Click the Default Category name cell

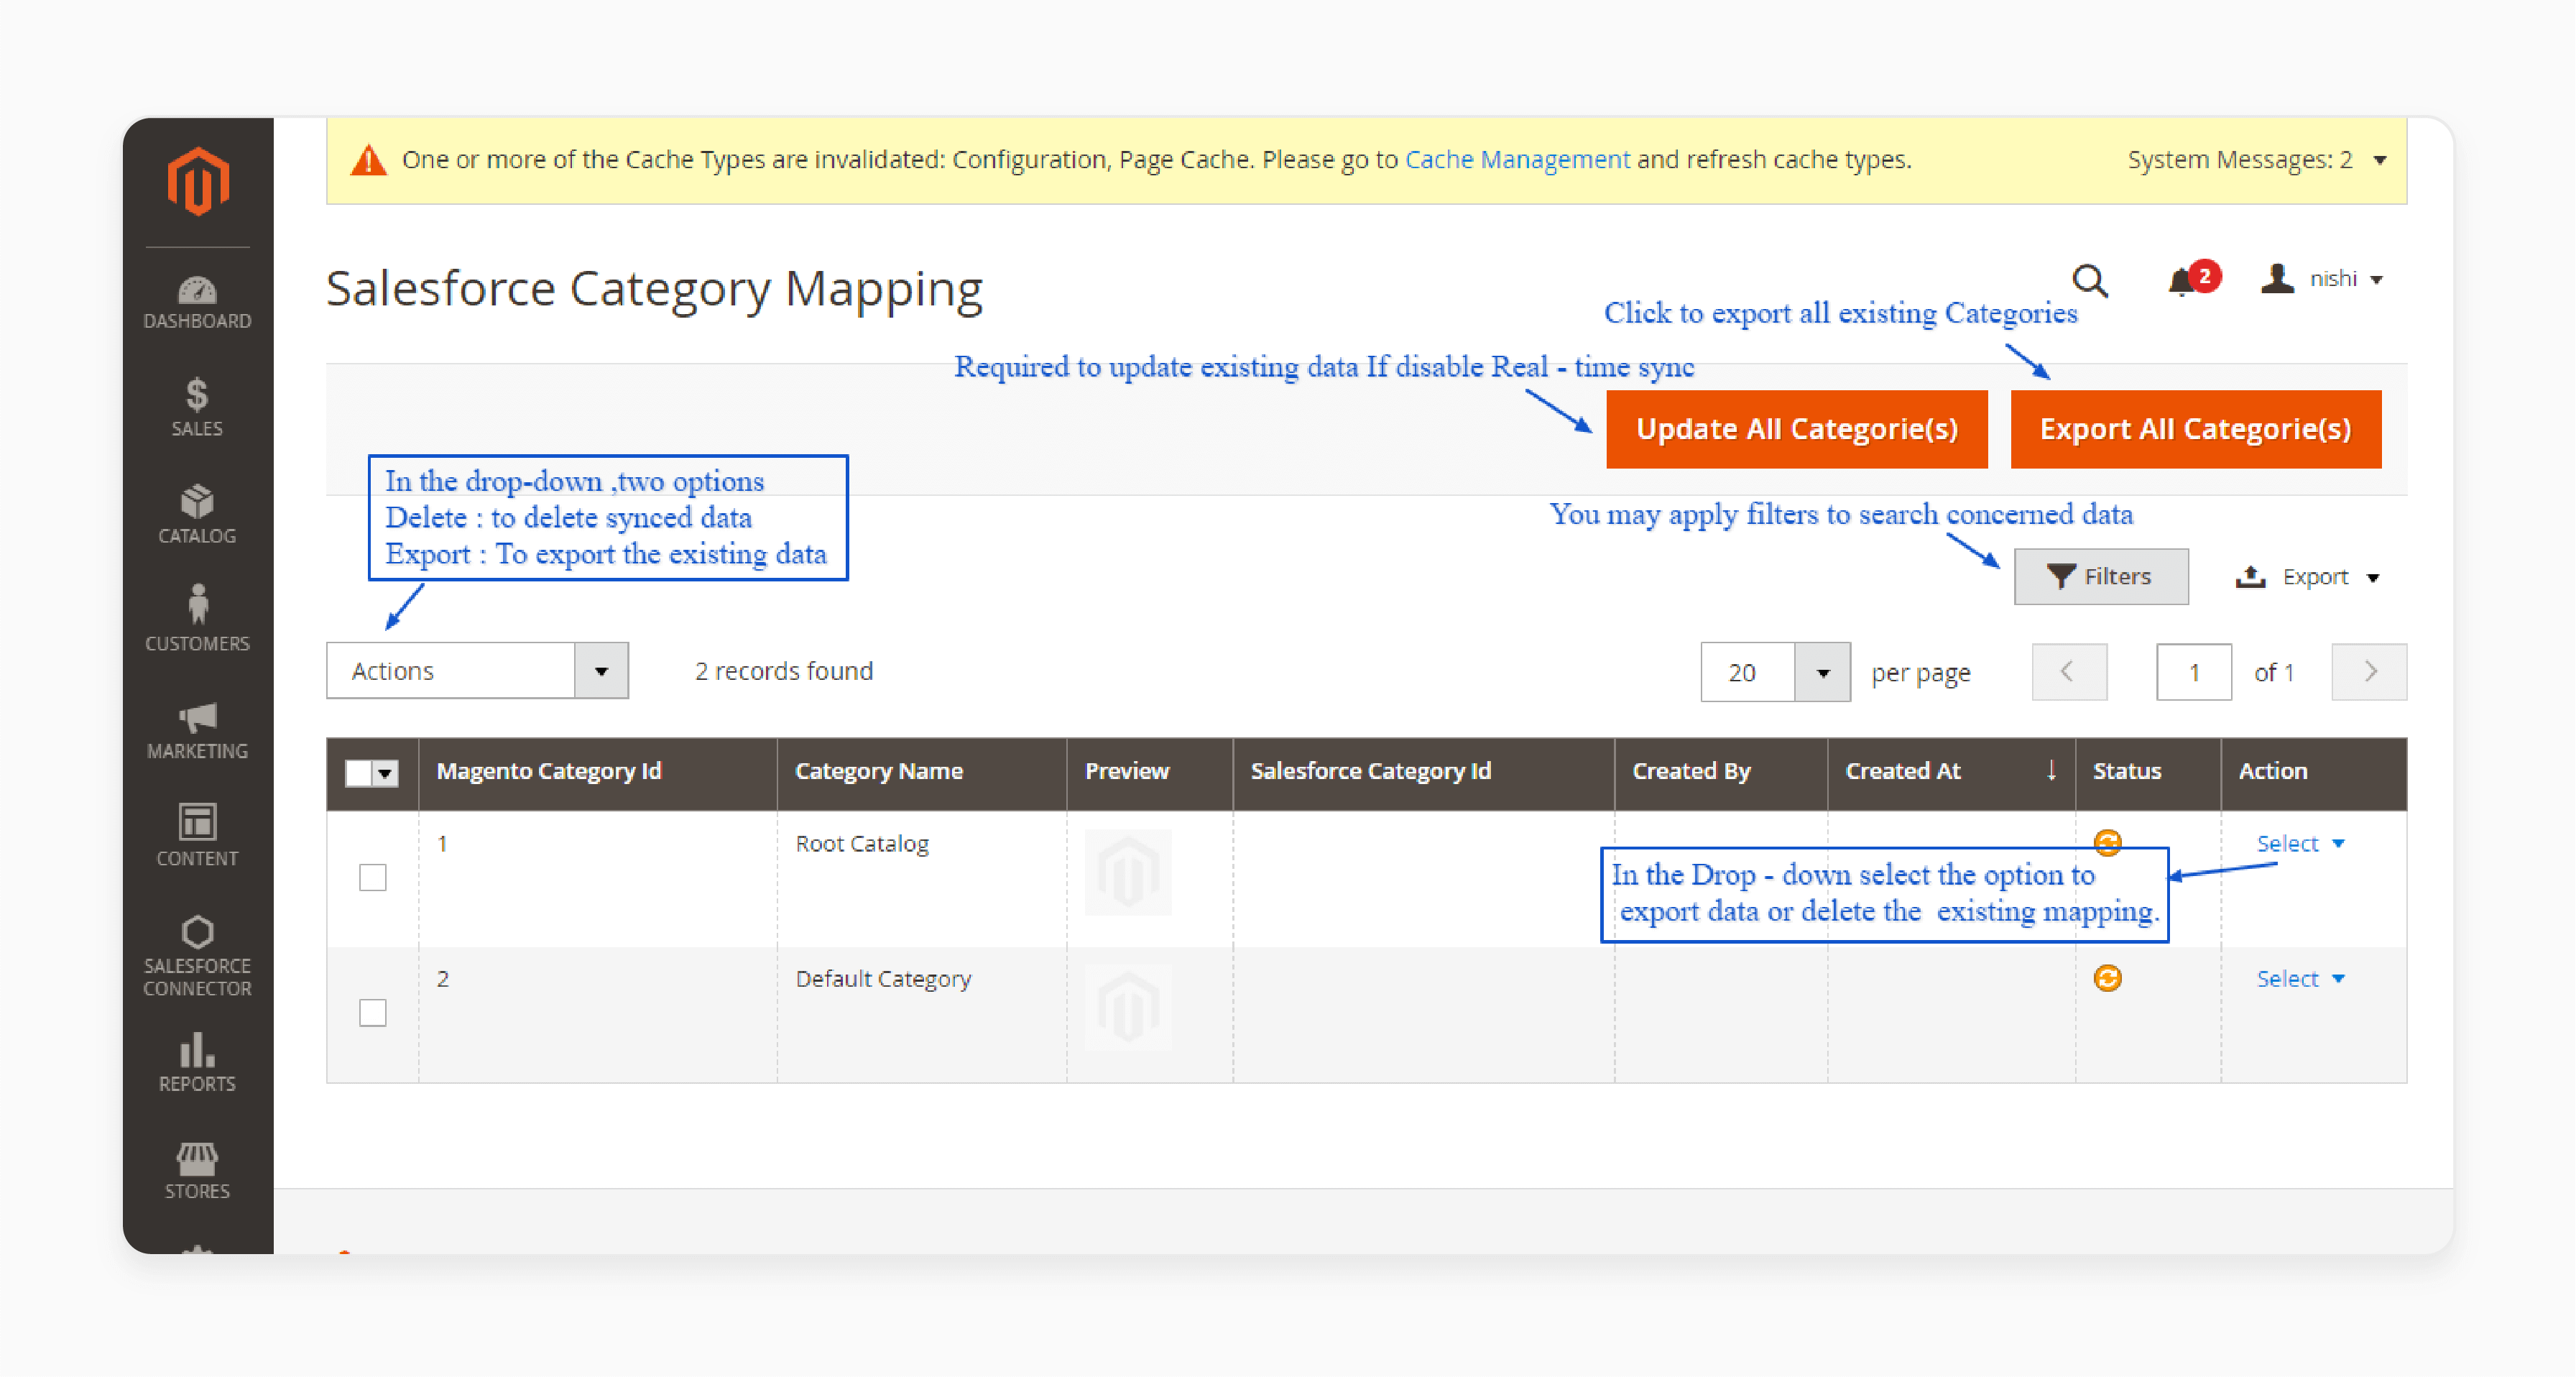883,978
